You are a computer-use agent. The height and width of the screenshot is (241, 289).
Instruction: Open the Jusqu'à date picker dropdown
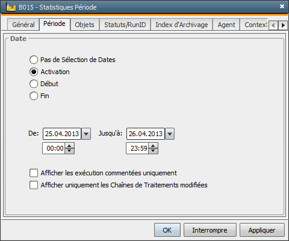point(170,134)
